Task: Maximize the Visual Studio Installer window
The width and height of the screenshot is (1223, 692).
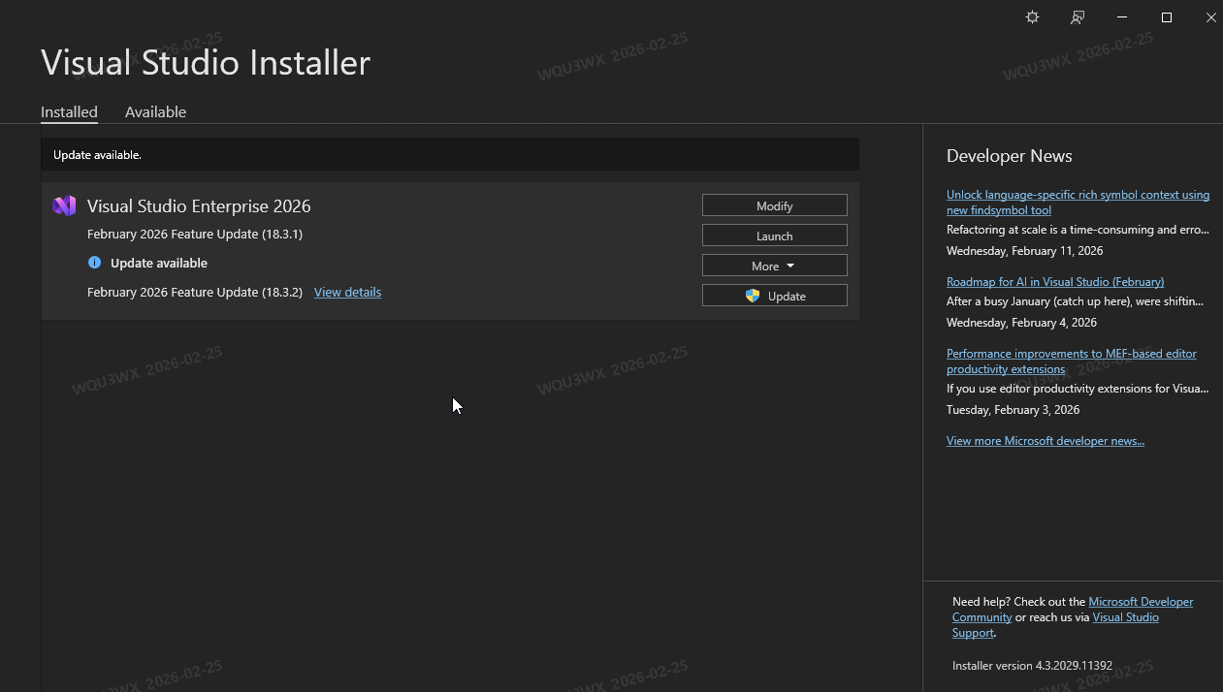Action: 1167,17
